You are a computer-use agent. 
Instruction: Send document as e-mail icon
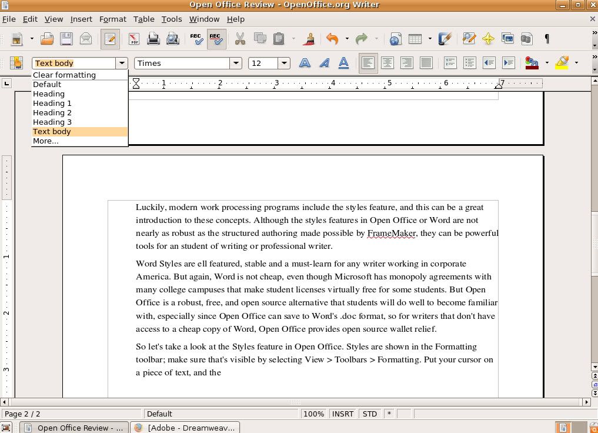coord(86,39)
